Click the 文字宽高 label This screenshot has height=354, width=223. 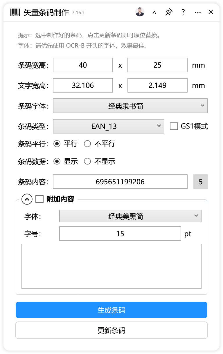pyautogui.click(x=33, y=85)
